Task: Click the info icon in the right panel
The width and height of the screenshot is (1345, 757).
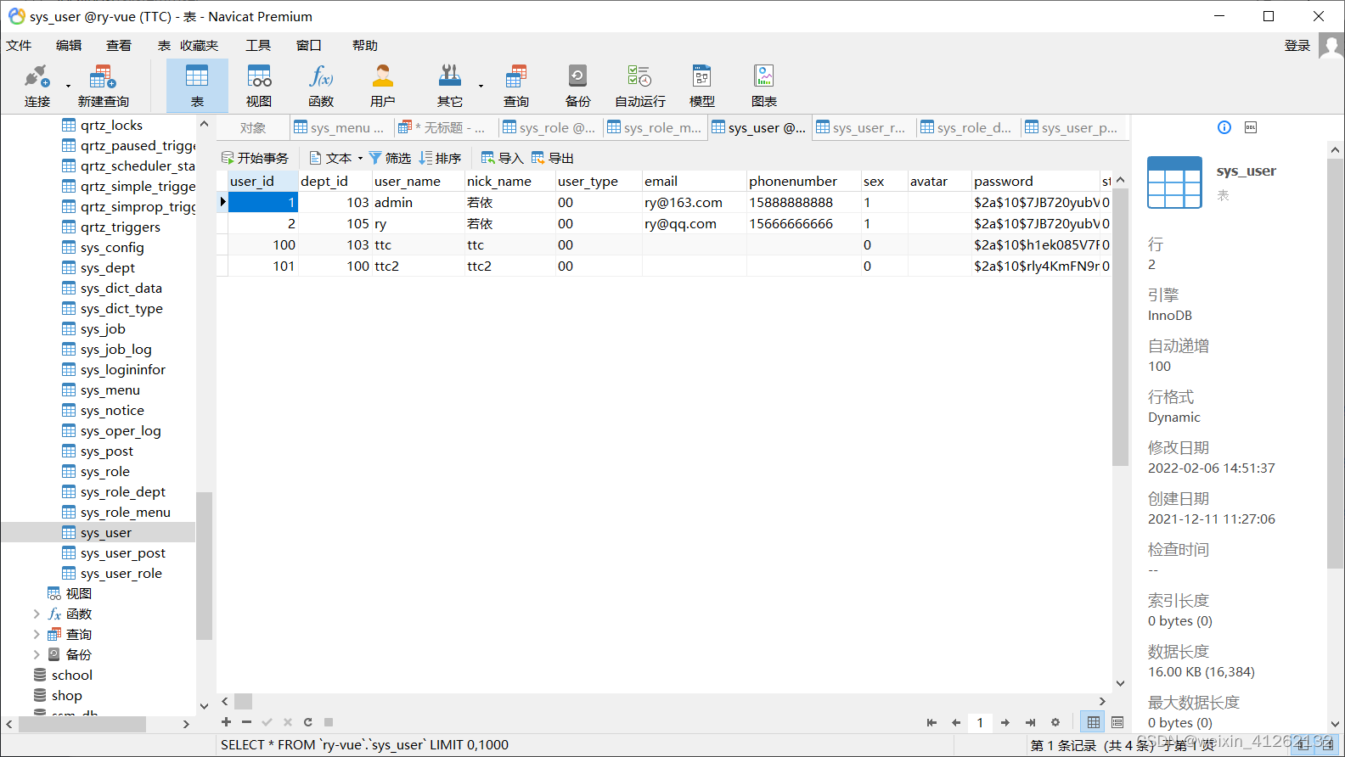Action: point(1224,127)
